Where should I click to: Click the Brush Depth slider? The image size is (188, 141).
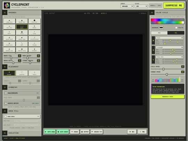[x=12, y=63]
